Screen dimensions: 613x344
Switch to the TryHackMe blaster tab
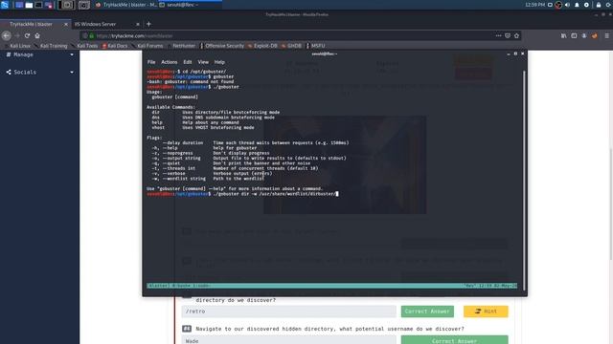[35, 24]
